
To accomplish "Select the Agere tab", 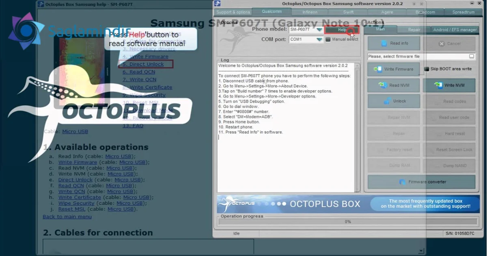I will (387, 12).
